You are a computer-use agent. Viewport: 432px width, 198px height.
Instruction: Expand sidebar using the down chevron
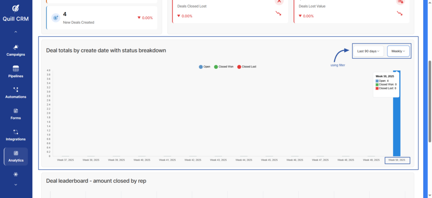pyautogui.click(x=16, y=184)
